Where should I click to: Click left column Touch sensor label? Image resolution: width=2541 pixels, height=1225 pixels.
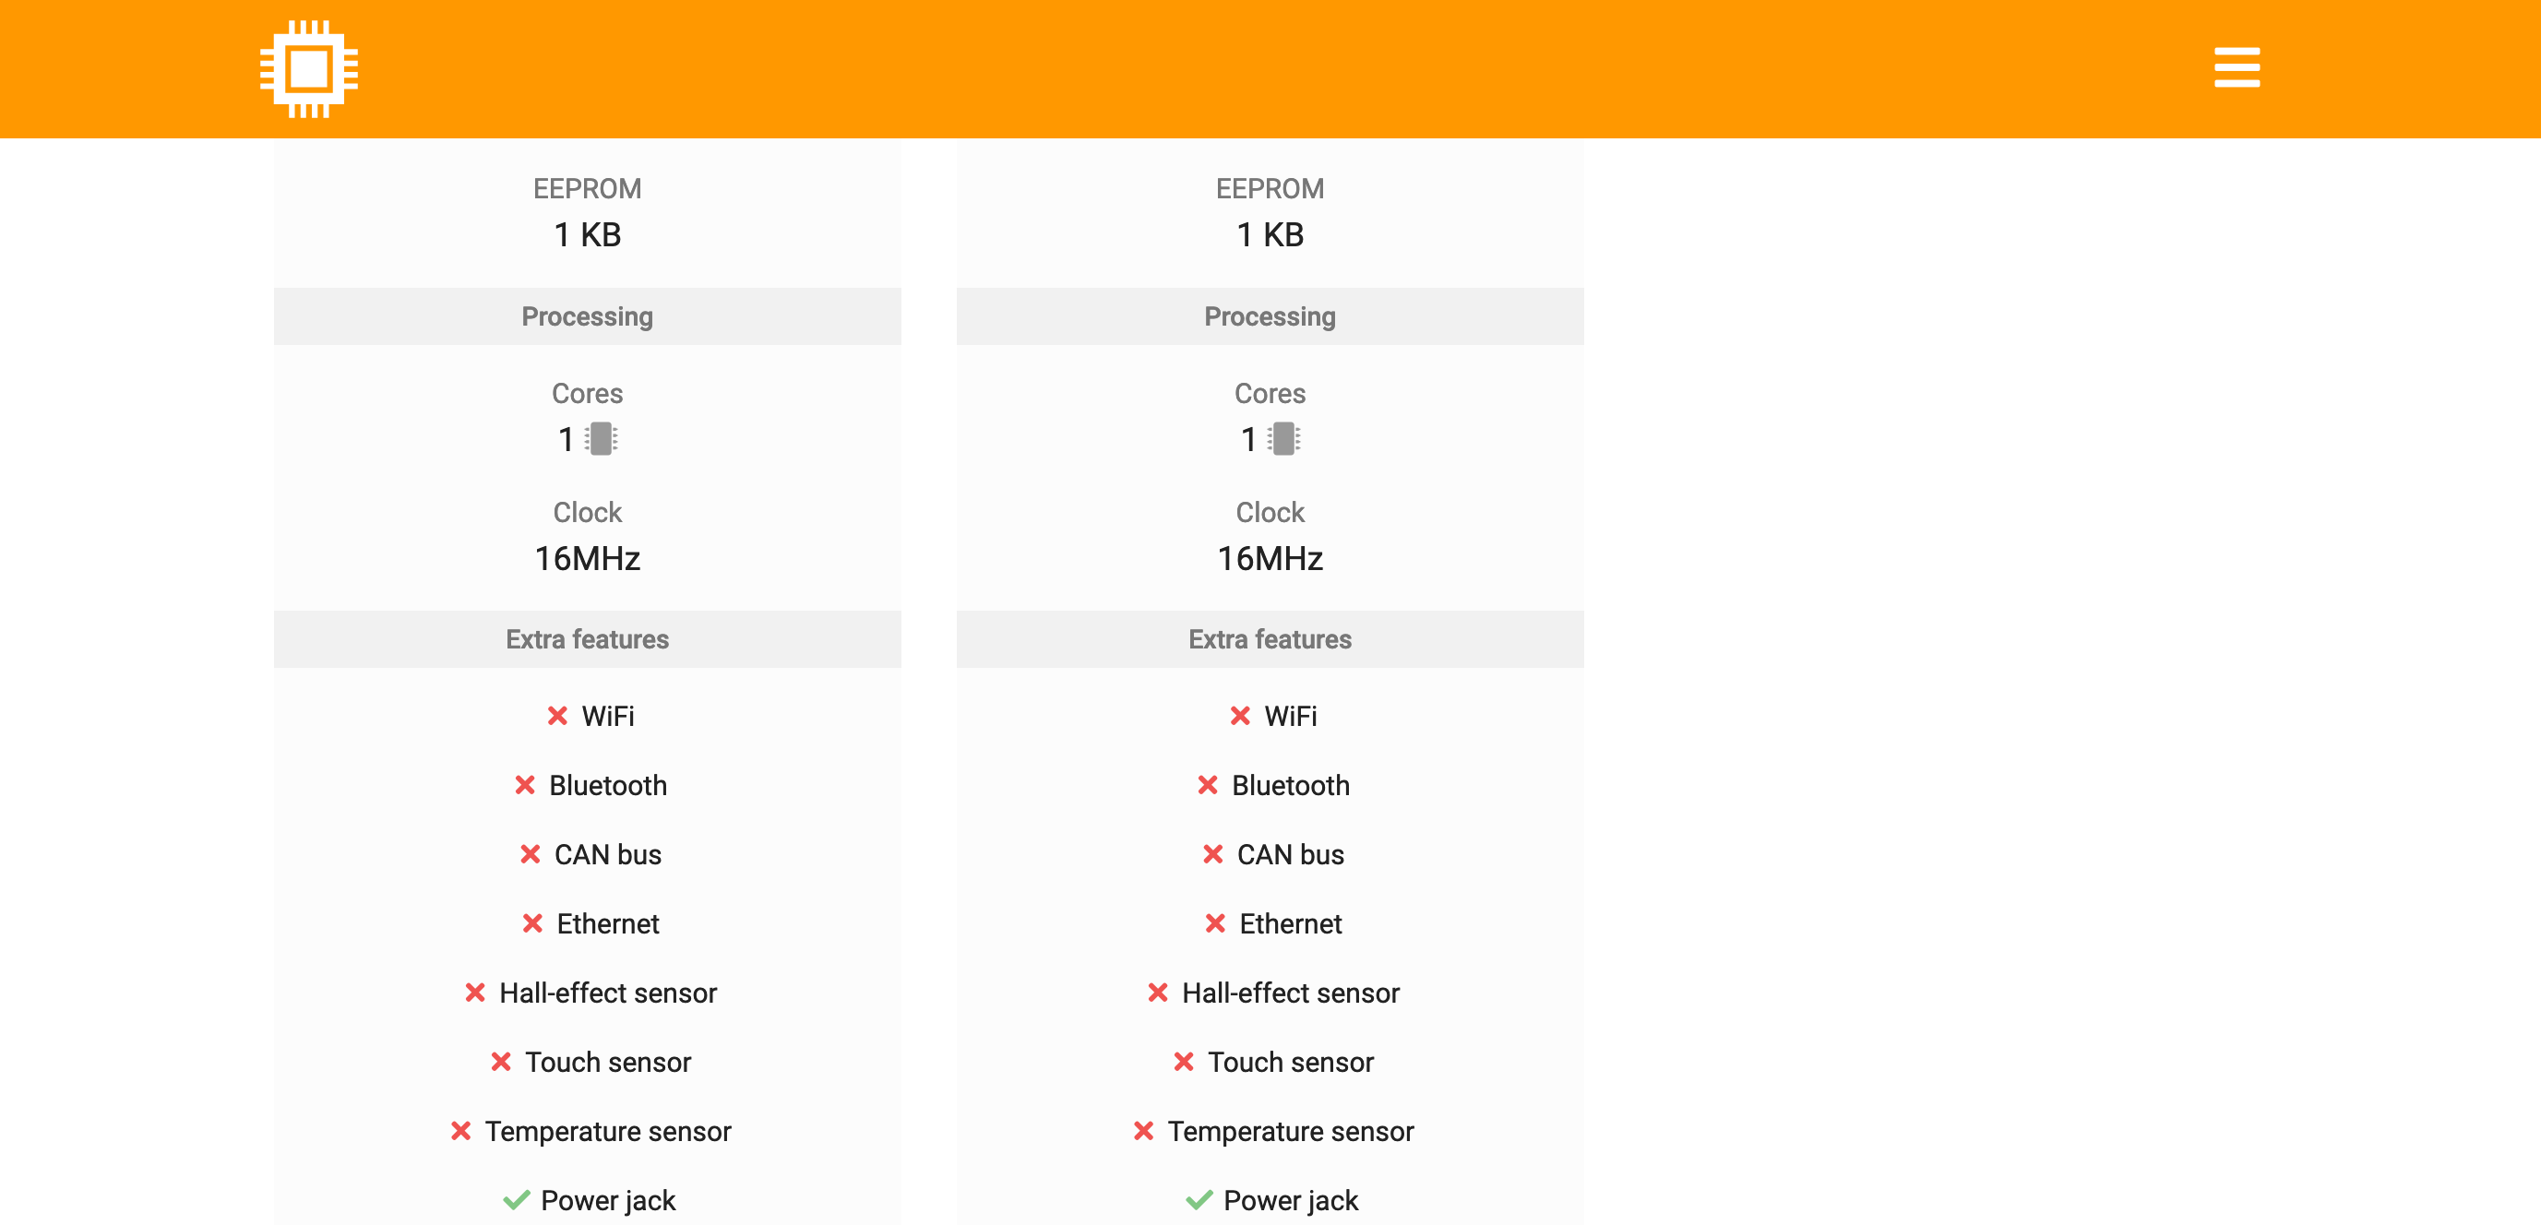point(608,1062)
